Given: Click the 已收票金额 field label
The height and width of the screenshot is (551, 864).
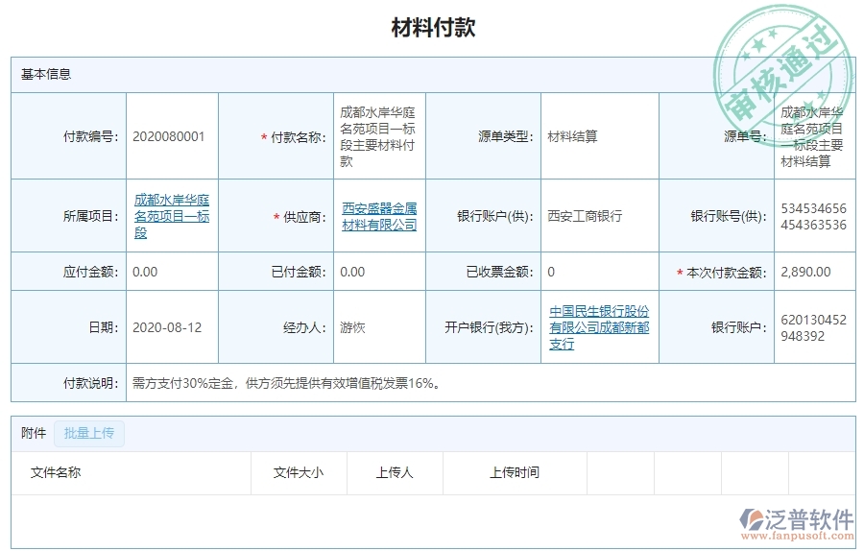Looking at the screenshot, I should point(500,272).
